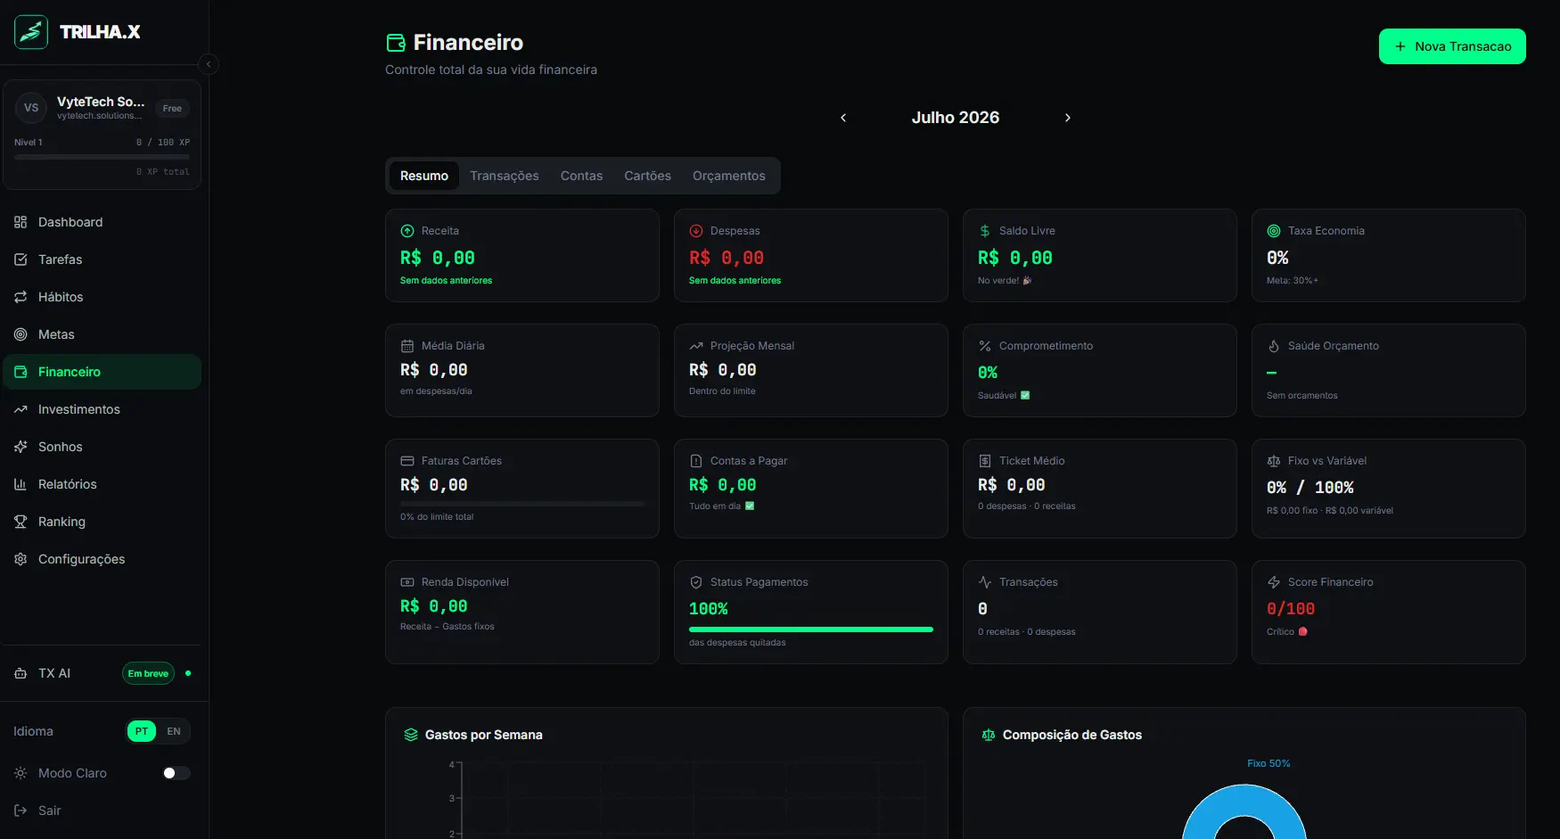Click the Julho 2026 month label
The image size is (1560, 839).
pyautogui.click(x=956, y=118)
